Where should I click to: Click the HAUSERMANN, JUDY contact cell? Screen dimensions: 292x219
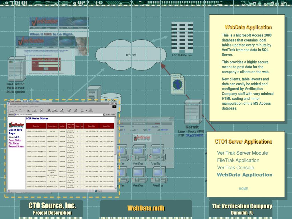coord(52,177)
